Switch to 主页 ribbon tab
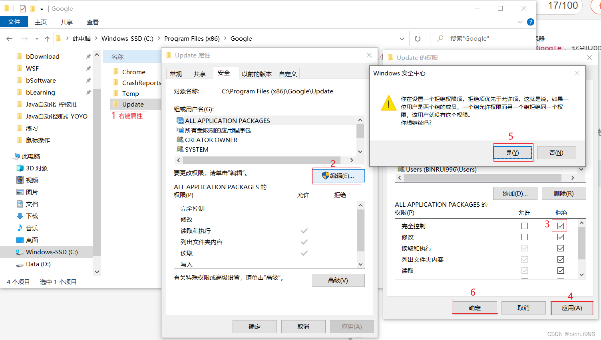Screen dimensions: 601x340 click(41, 22)
